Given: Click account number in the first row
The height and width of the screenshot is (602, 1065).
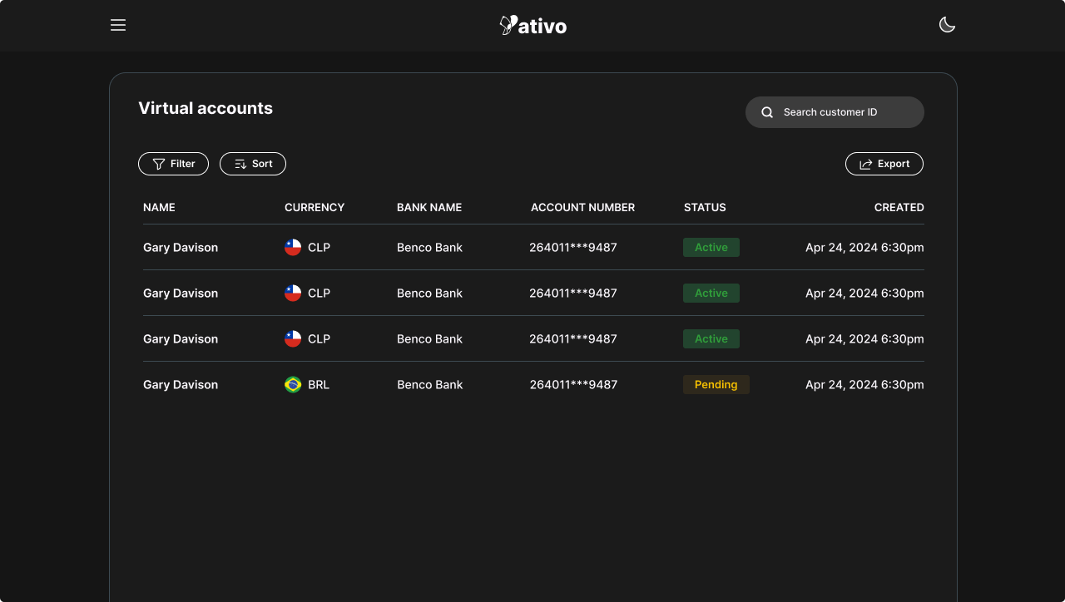Looking at the screenshot, I should tap(573, 247).
